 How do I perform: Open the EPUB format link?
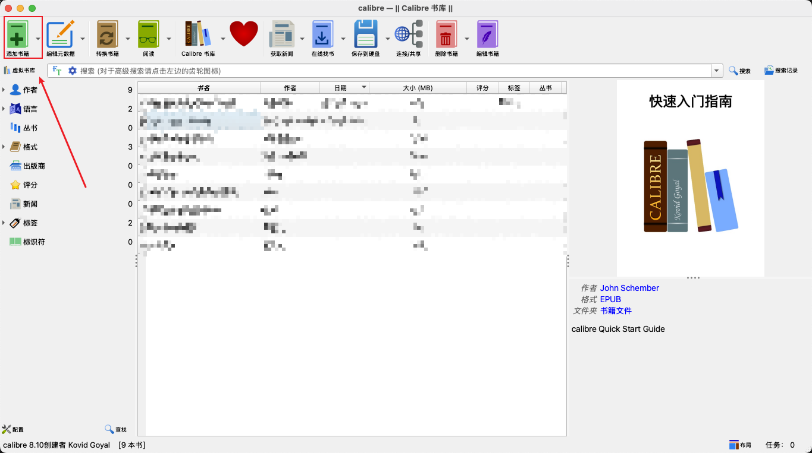pyautogui.click(x=610, y=299)
